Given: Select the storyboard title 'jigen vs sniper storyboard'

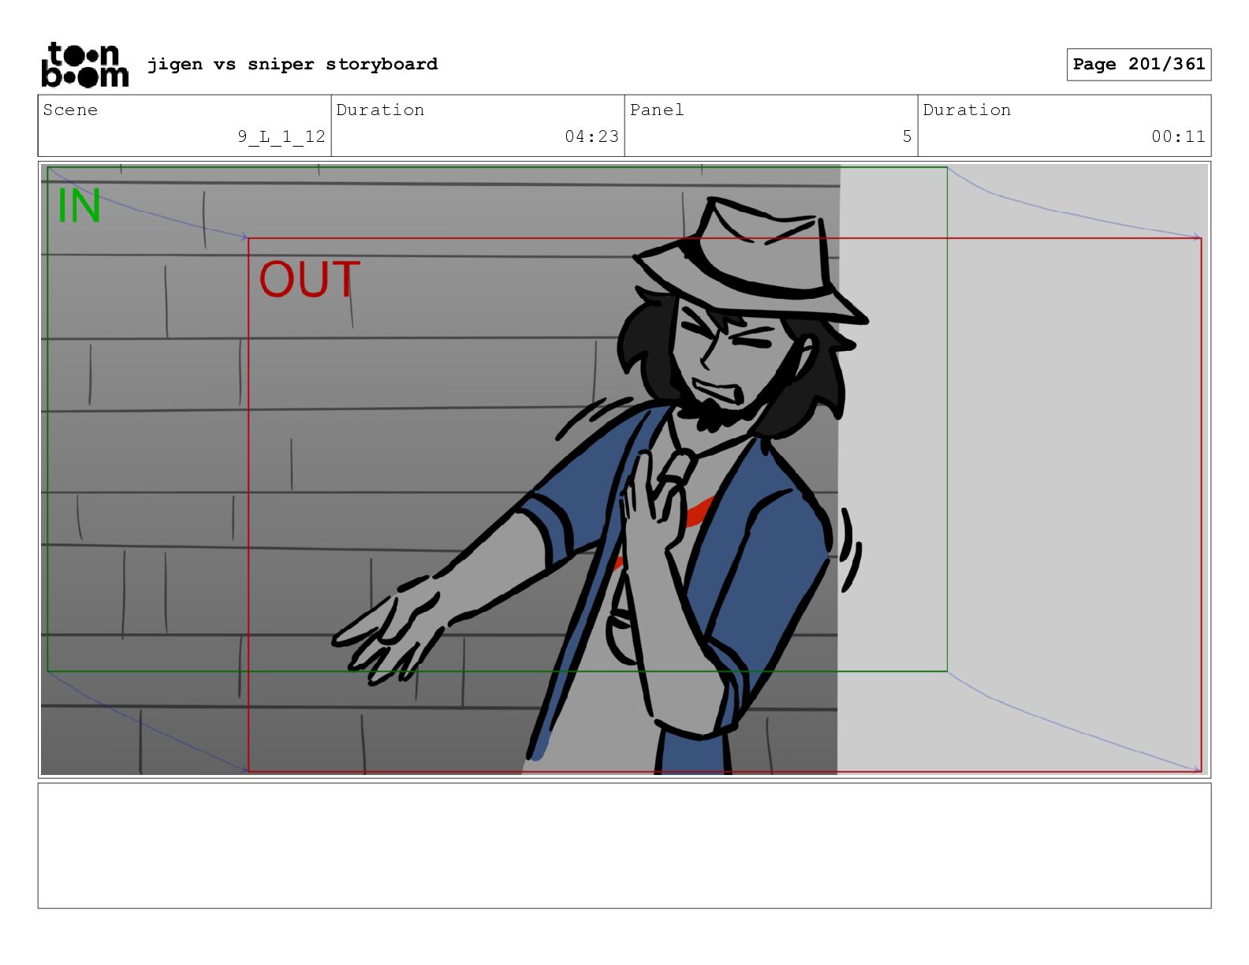Looking at the screenshot, I should (x=293, y=64).
